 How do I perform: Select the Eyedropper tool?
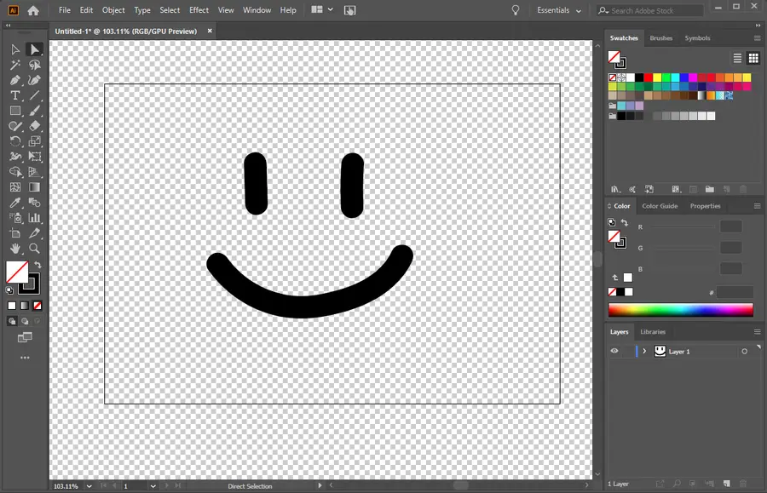(15, 203)
